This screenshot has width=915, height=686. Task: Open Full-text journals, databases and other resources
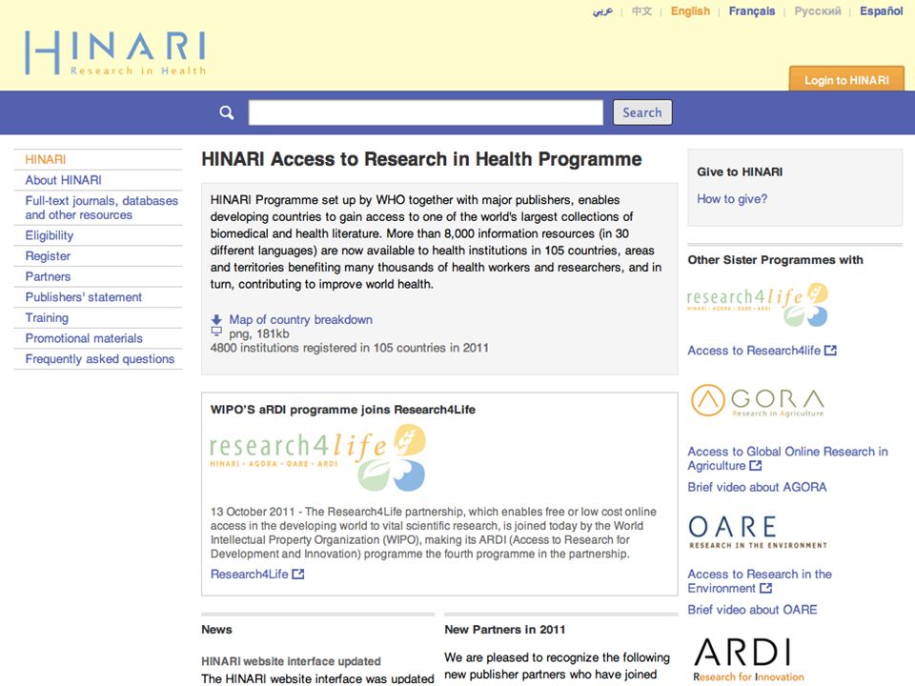[102, 208]
